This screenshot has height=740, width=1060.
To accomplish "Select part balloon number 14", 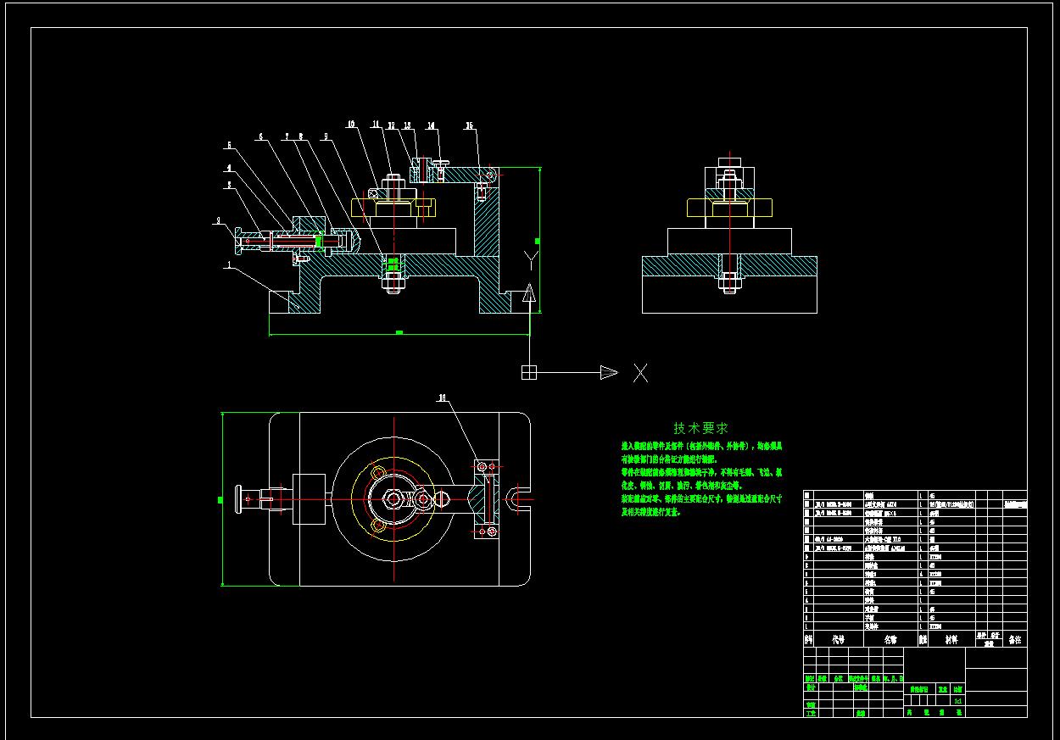I will (431, 125).
